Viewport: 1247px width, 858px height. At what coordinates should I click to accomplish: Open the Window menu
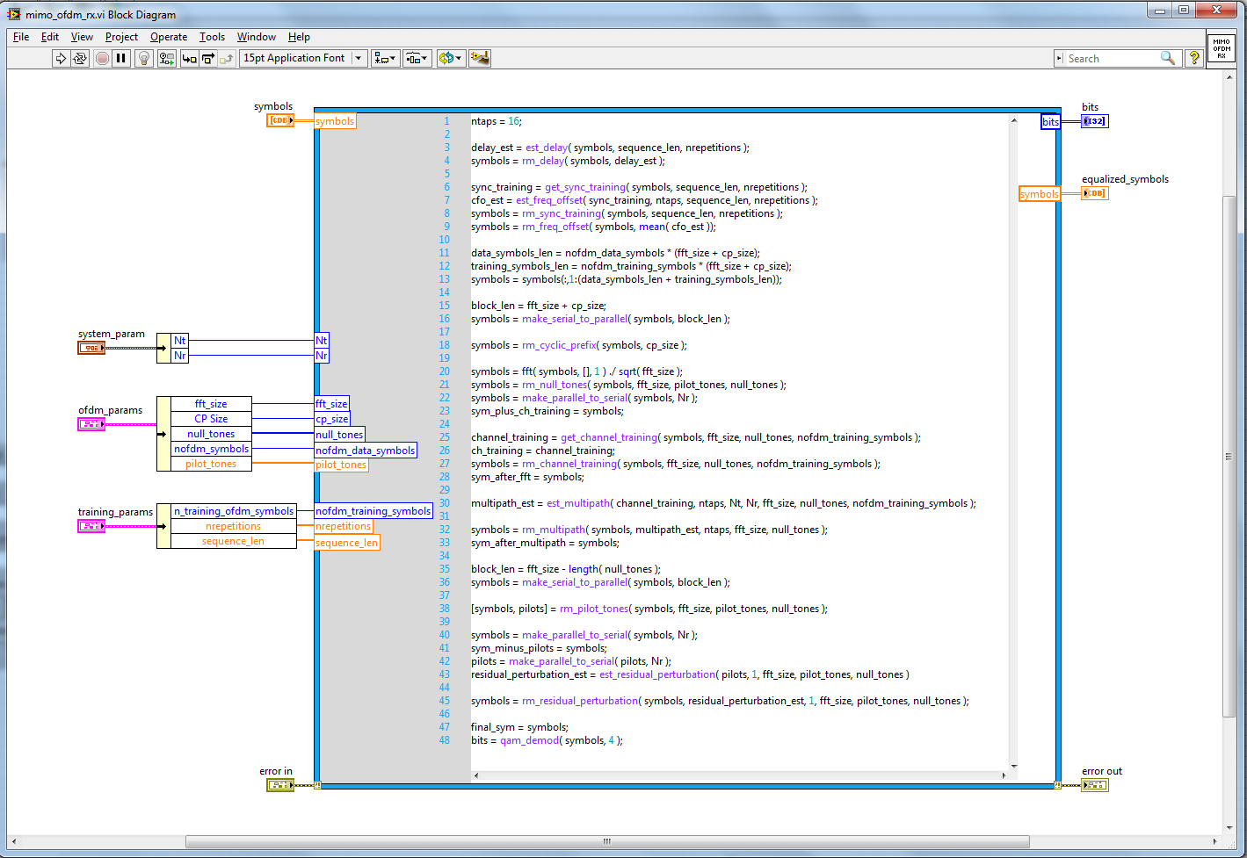pyautogui.click(x=257, y=37)
